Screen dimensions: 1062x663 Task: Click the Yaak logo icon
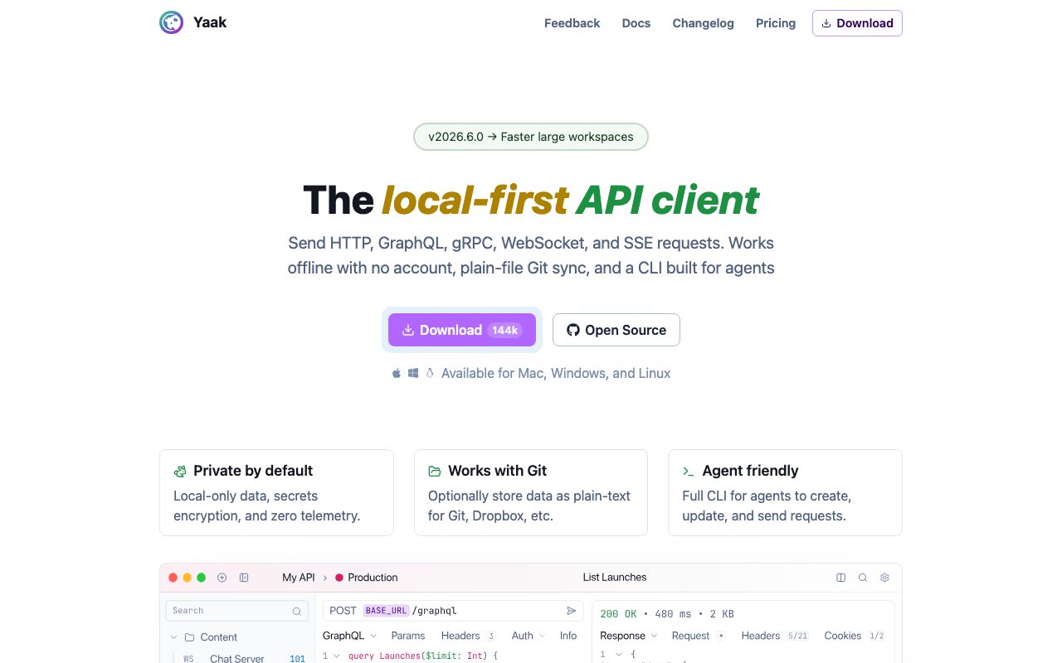tap(171, 22)
